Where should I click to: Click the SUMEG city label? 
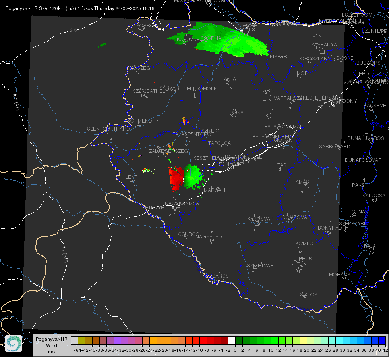coord(210,131)
